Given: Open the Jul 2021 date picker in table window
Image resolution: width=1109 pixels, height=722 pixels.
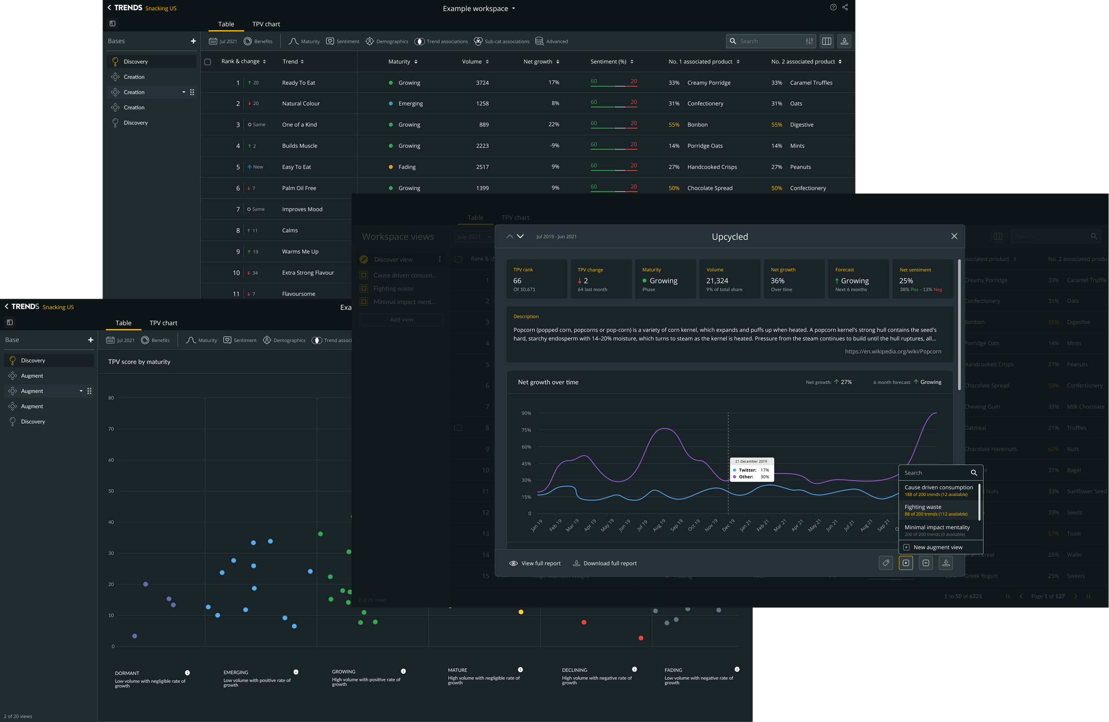Looking at the screenshot, I should (223, 41).
